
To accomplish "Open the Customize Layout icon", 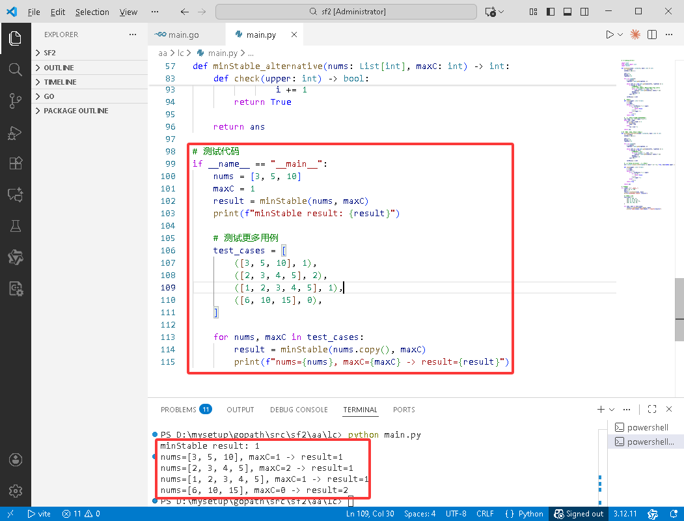I will pyautogui.click(x=533, y=12).
